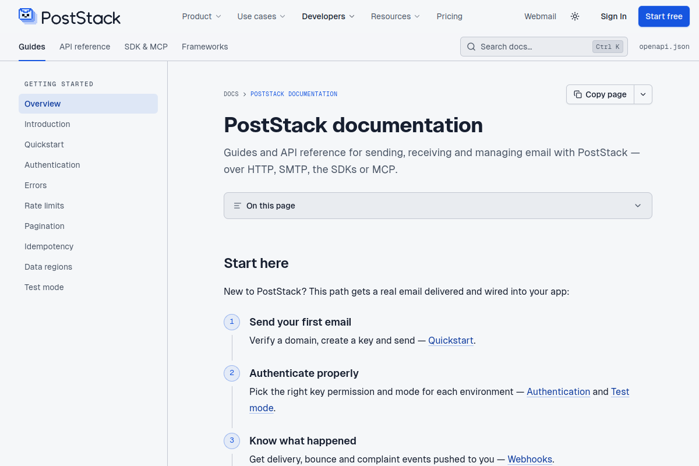699x466 pixels.
Task: Click the DOCS breadcrumb
Action: point(231,94)
